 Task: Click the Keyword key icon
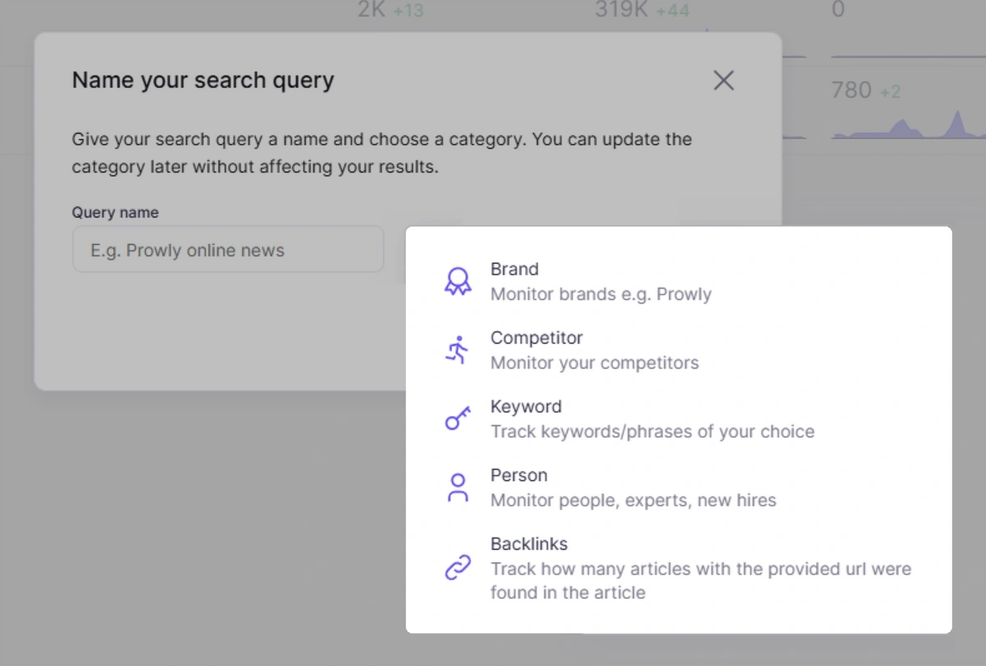[458, 419]
